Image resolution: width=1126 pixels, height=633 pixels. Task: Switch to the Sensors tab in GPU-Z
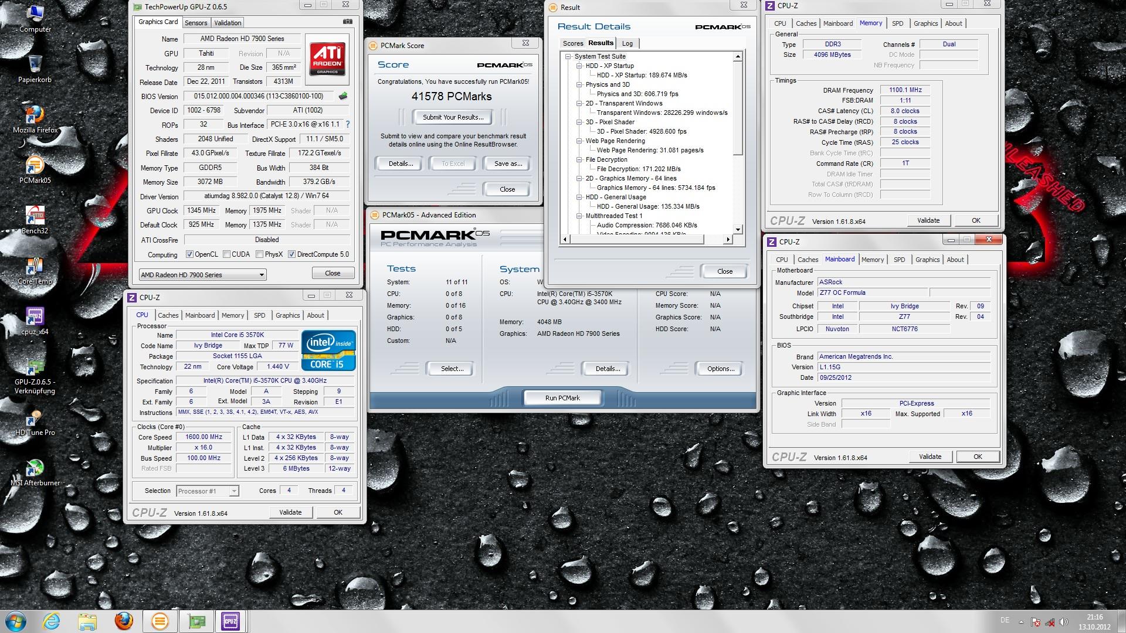coord(196,23)
